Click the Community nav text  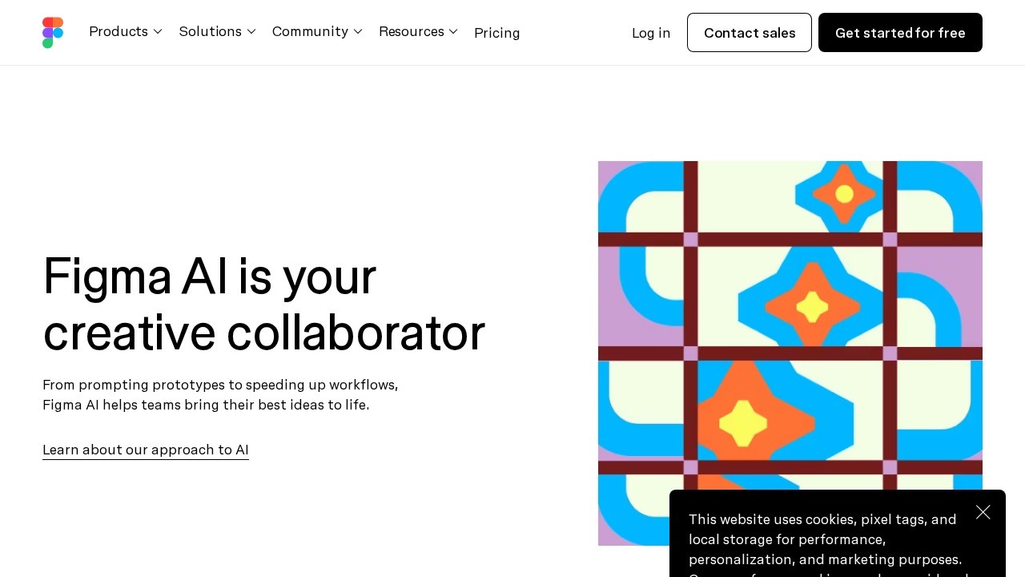tap(310, 31)
